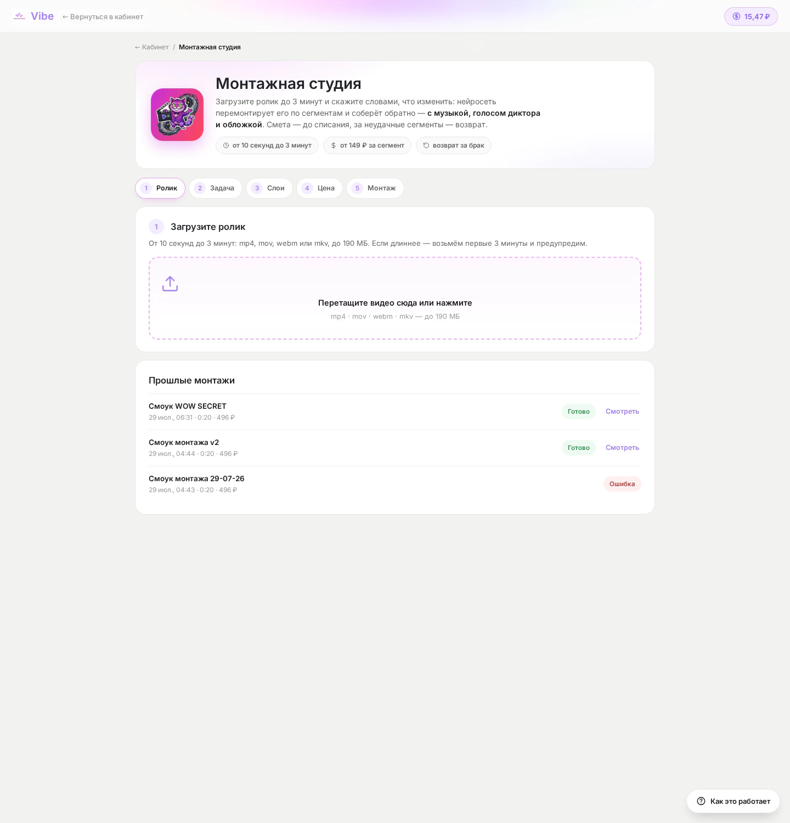Click the coin icon in balance badge
Image resolution: width=790 pixels, height=823 pixels.
pos(737,16)
